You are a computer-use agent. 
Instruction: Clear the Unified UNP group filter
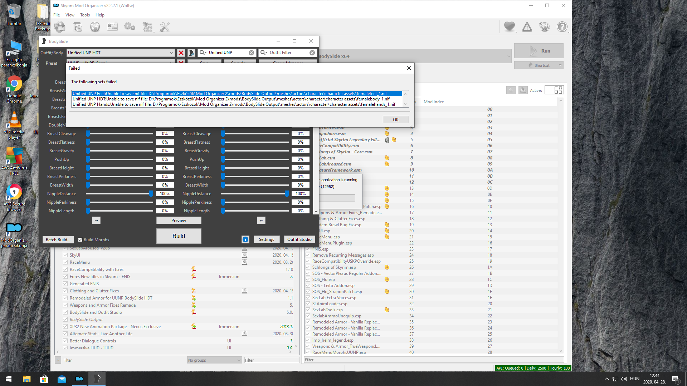[252, 53]
